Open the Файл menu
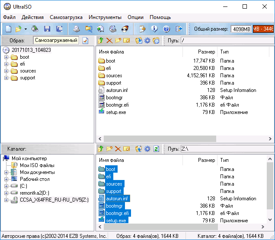 9,17
